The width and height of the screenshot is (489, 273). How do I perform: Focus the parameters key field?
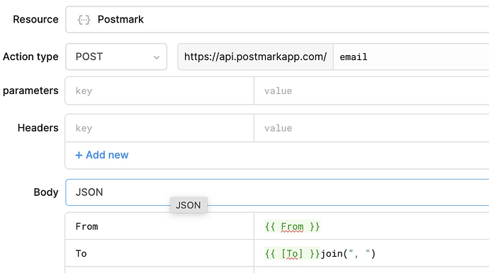tap(159, 91)
